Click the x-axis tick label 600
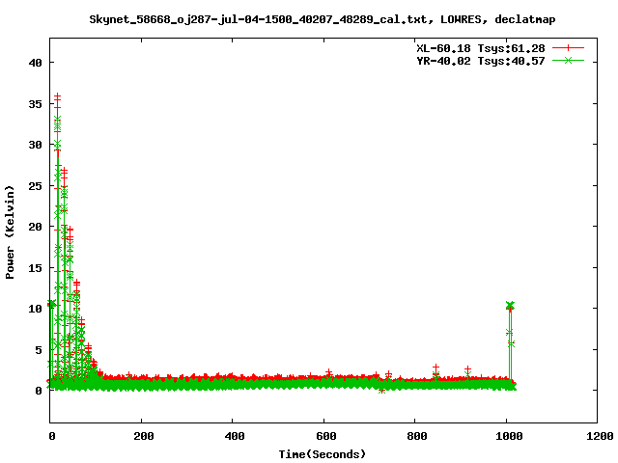 pos(325,436)
